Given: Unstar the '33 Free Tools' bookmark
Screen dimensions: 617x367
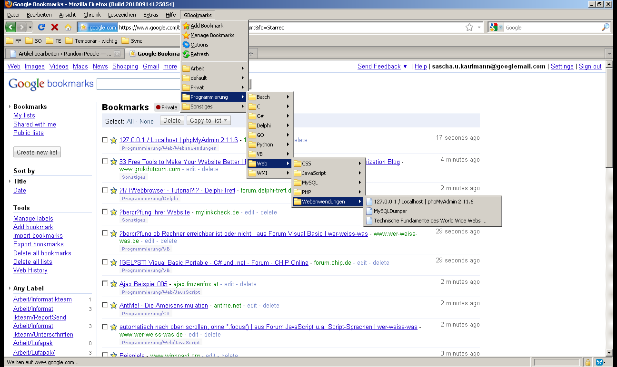Looking at the screenshot, I should pos(114,162).
